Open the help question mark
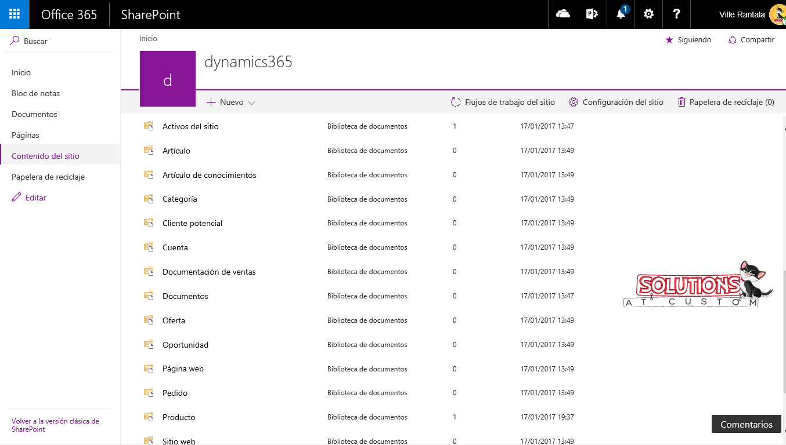This screenshot has height=445, width=786. pyautogui.click(x=677, y=14)
